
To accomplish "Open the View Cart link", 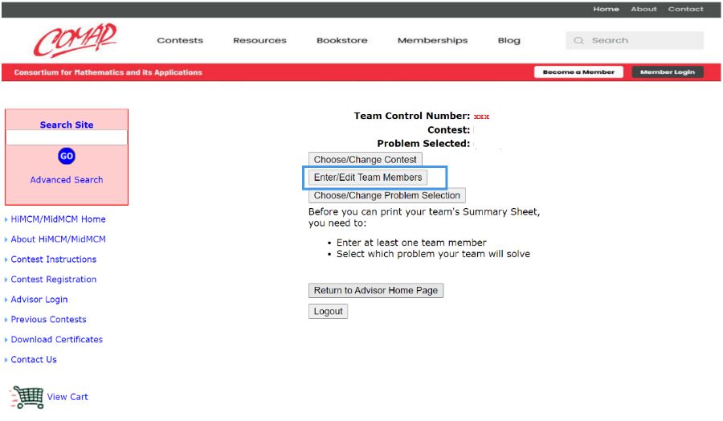I will click(67, 397).
